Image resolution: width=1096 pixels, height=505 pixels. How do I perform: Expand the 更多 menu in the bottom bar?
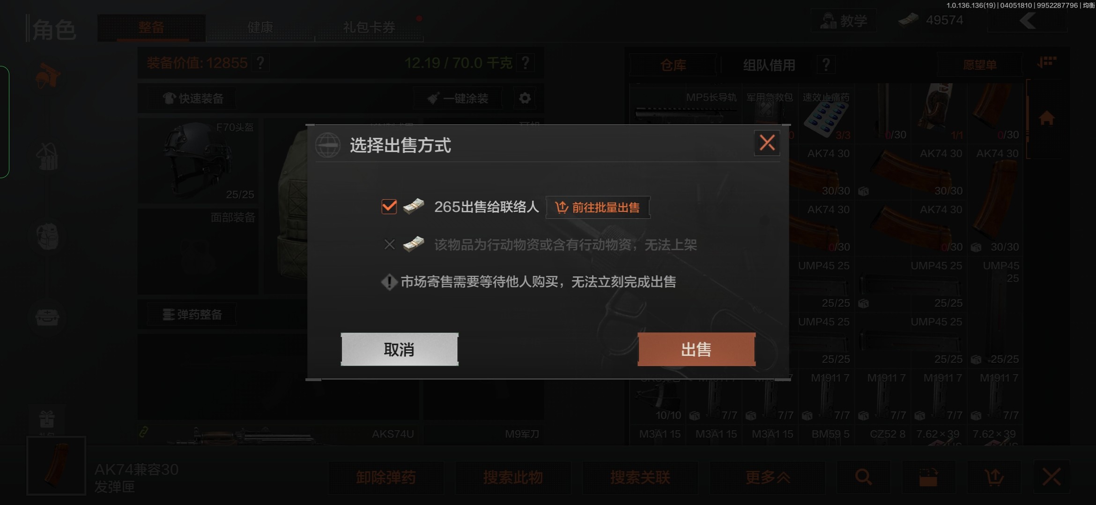(767, 477)
